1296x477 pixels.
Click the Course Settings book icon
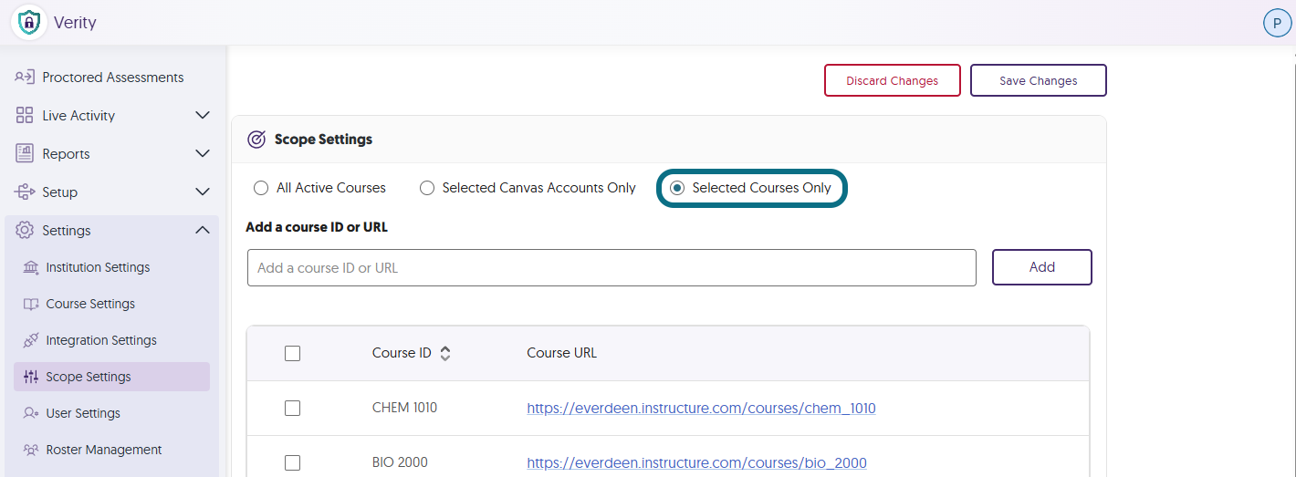click(x=31, y=304)
